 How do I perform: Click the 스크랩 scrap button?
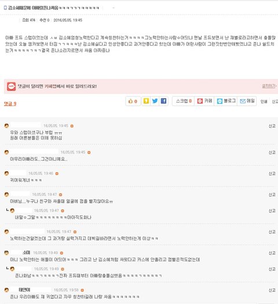tap(184, 101)
